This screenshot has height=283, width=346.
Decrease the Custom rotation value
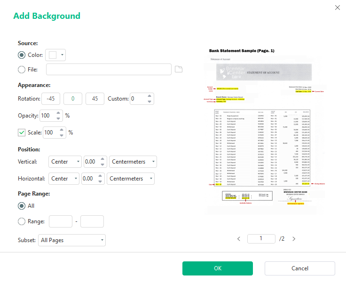click(x=149, y=102)
